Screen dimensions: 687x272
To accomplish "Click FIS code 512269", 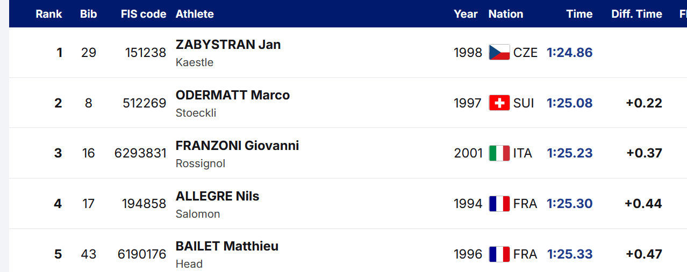I will 144,103.
